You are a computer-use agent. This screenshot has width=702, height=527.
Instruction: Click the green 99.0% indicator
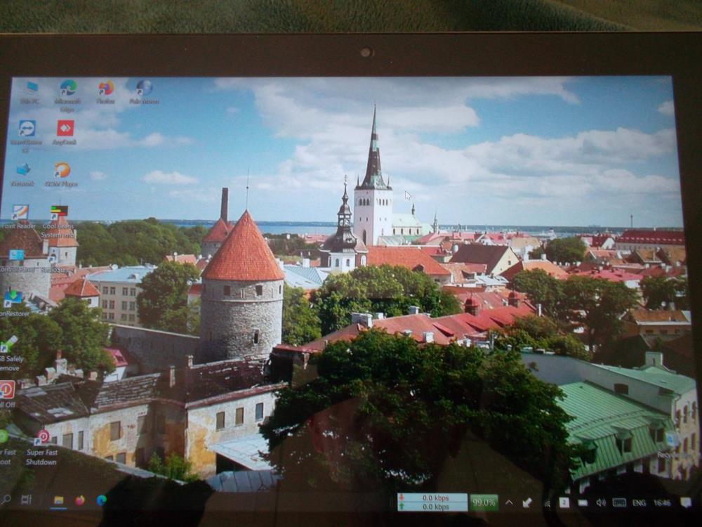pos(484,502)
